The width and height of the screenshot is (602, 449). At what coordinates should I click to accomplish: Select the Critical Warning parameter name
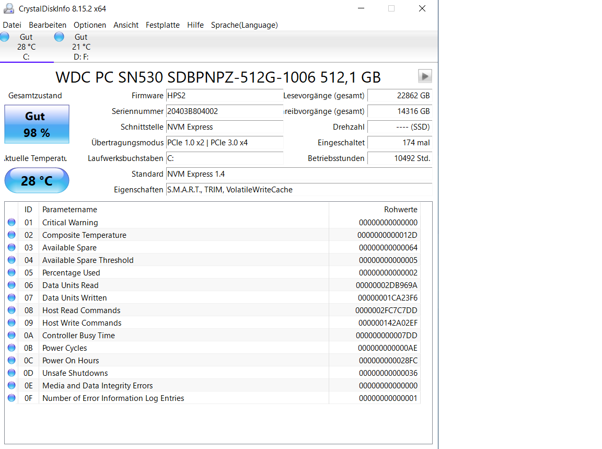(70, 222)
